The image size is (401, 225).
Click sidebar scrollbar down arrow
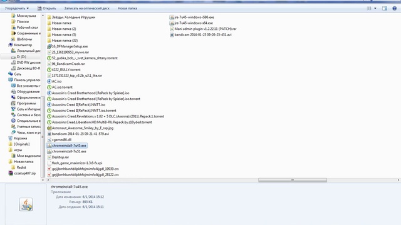pyautogui.click(x=43, y=180)
